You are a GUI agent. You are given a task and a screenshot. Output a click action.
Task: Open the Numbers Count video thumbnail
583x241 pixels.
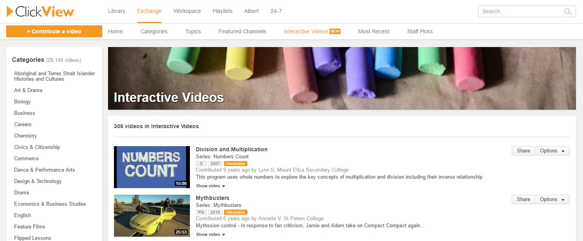[152, 167]
